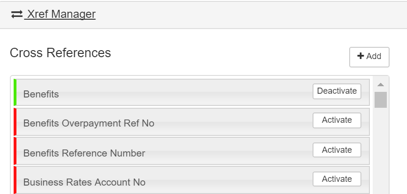Viewport: 407px width, 194px height.
Task: Select the Benefits row label
Action: [41, 94]
